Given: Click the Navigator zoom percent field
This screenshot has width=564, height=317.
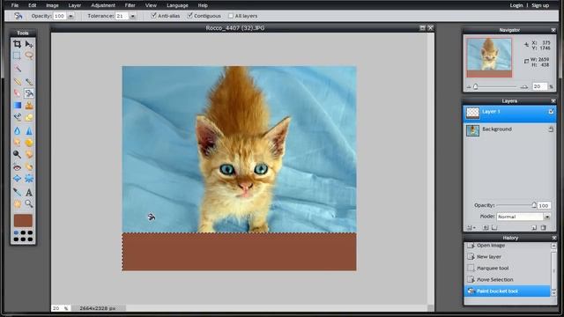Looking at the screenshot, I should coord(539,86).
